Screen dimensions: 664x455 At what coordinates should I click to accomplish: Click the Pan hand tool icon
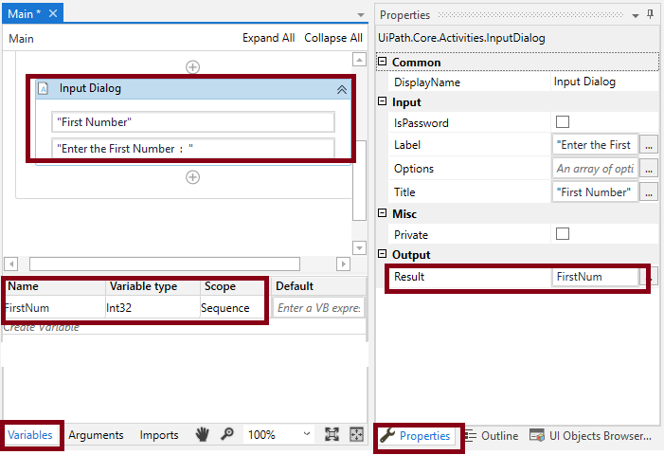coord(202,434)
